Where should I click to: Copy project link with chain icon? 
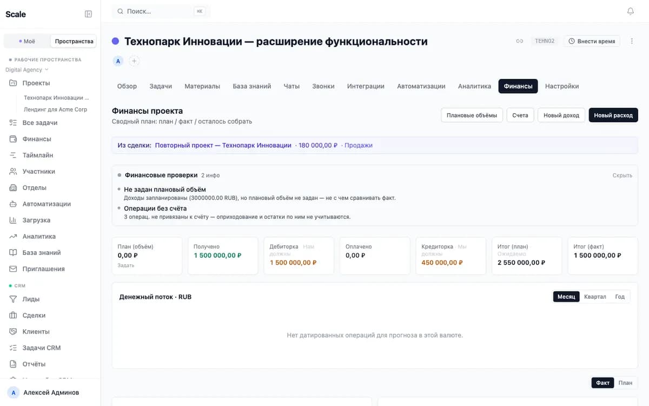point(519,41)
